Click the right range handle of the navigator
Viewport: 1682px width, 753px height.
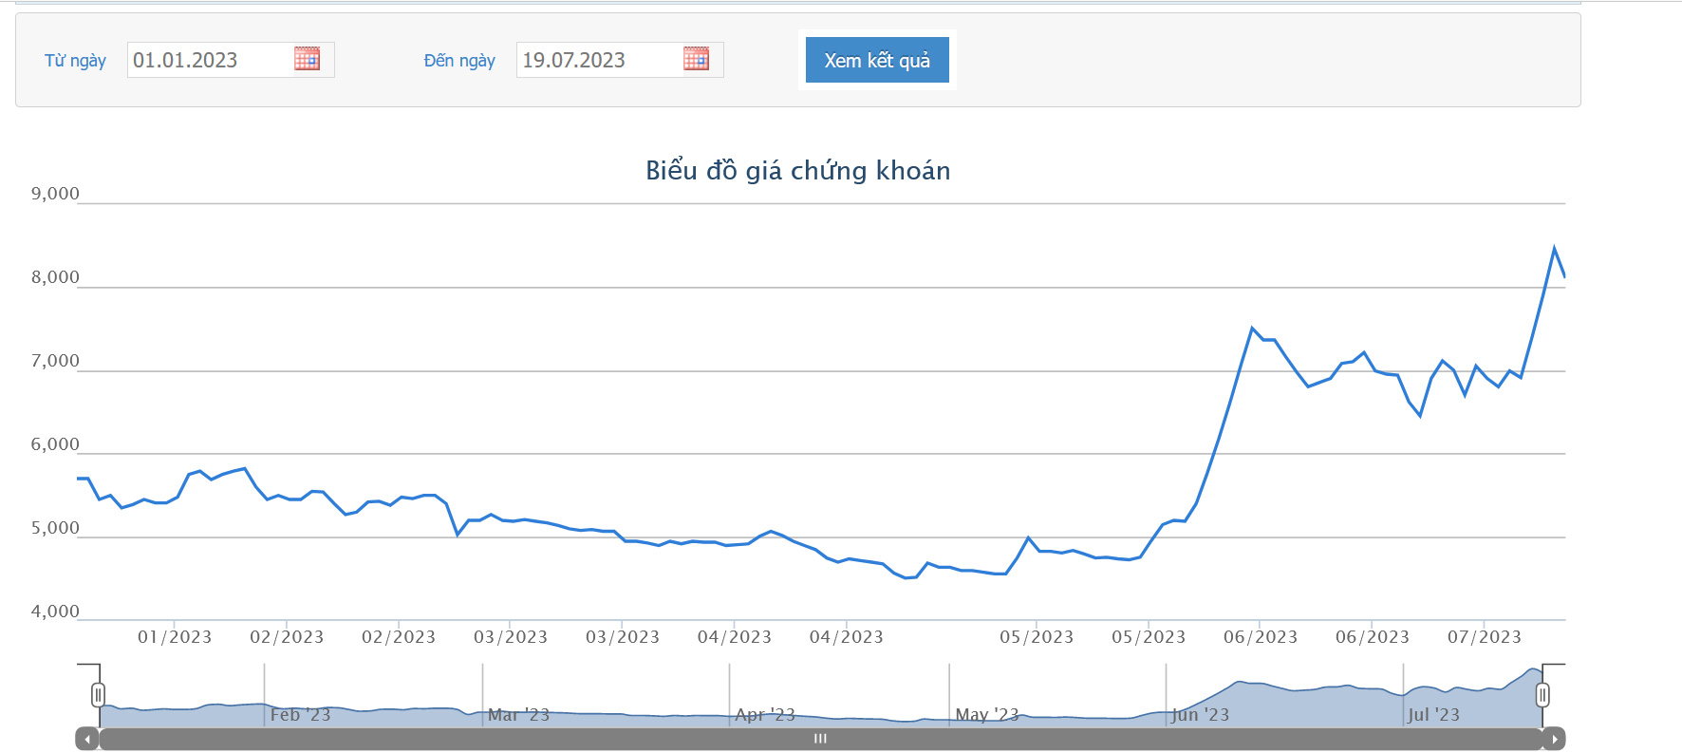click(1542, 695)
